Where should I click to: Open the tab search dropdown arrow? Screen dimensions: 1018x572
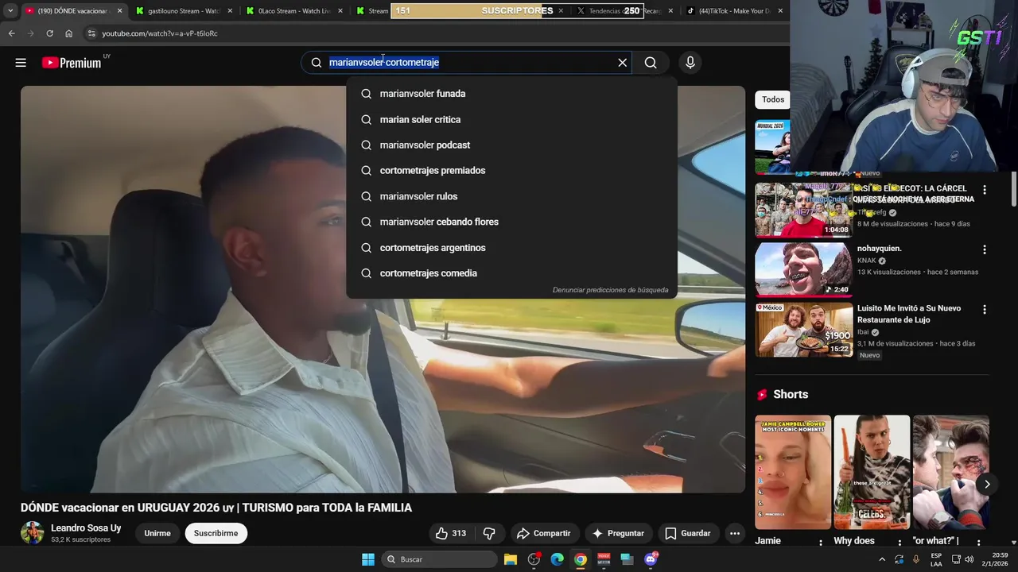click(10, 11)
